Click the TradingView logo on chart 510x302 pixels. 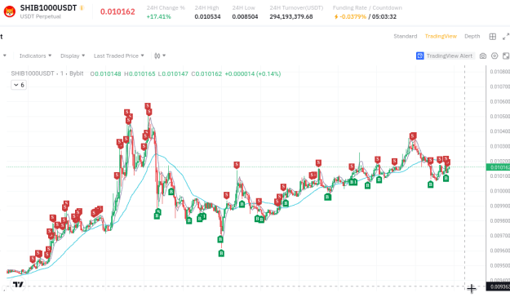pos(18,284)
